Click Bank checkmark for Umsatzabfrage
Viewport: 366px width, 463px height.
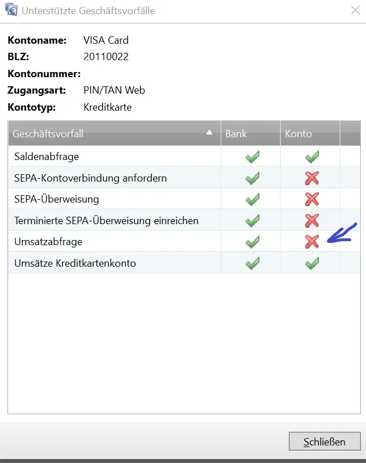pos(253,242)
